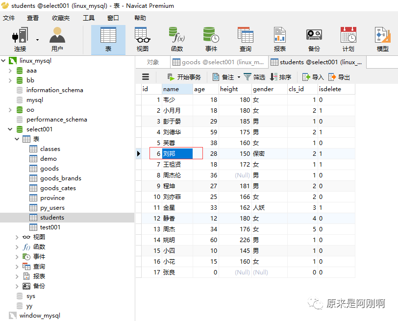This screenshot has width=398, height=321.
Task: Click the 开始事务 begin transaction icon
Action: pos(171,77)
